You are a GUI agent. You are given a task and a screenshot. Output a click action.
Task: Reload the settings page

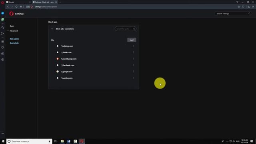pos(16,7)
